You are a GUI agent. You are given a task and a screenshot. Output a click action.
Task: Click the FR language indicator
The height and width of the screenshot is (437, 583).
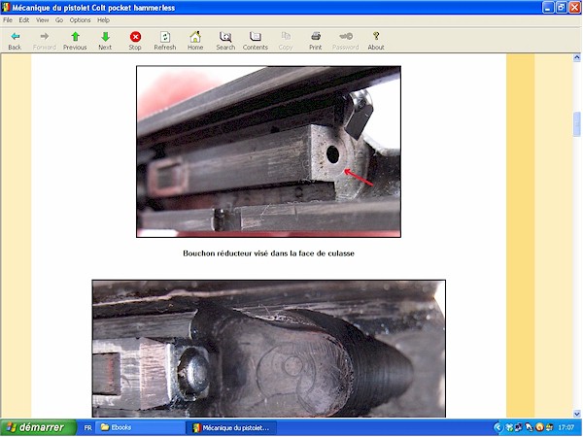point(88,427)
